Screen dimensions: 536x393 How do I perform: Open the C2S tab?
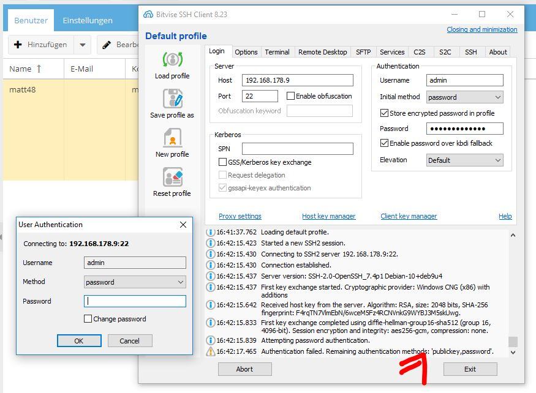[420, 52]
